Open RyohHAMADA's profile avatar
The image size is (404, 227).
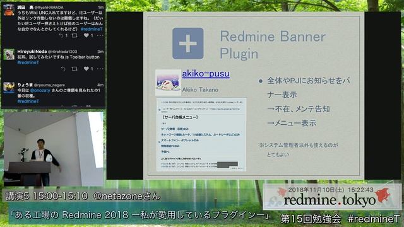[x=9, y=10]
